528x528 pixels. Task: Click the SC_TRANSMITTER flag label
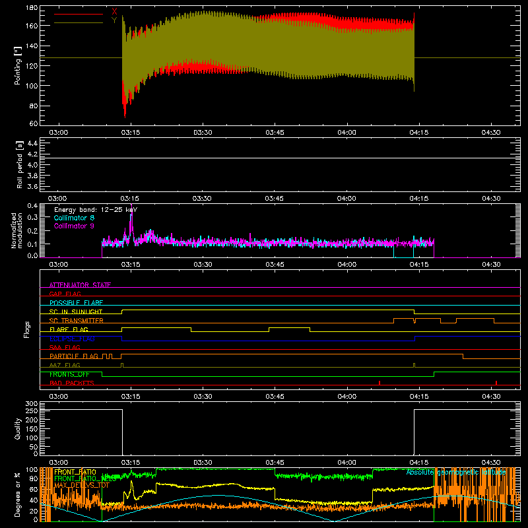point(77,321)
